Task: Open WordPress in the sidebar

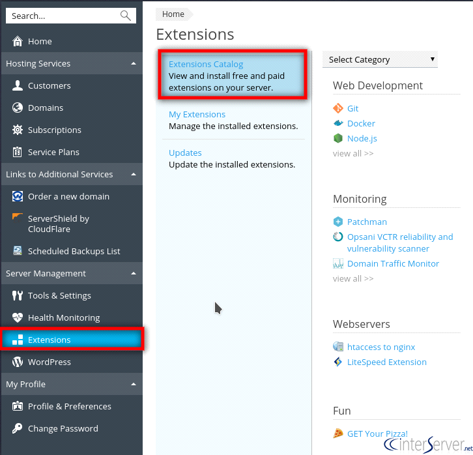Action: pos(72,362)
